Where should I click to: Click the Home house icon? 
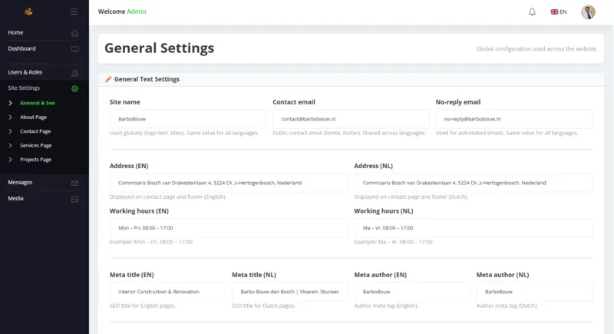pos(74,33)
